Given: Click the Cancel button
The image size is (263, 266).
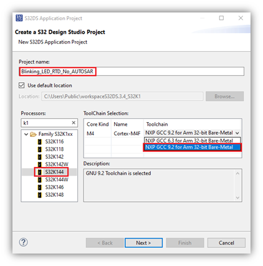Looking at the screenshot, I should tap(226, 243).
